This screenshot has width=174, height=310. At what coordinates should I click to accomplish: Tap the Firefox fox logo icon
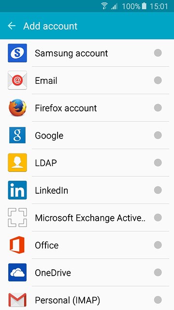(x=17, y=108)
